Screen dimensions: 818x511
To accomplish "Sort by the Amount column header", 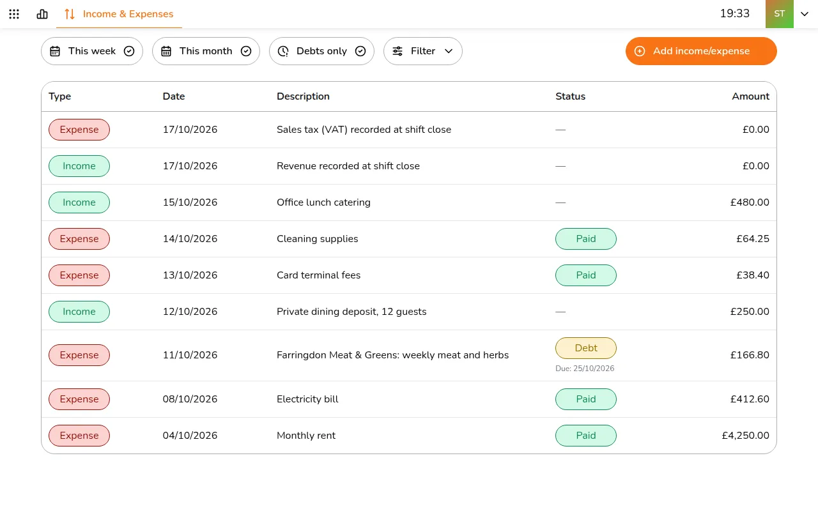I will [x=750, y=96].
